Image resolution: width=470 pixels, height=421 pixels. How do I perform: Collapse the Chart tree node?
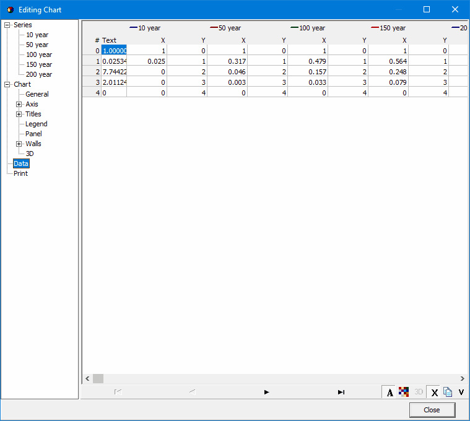click(7, 85)
